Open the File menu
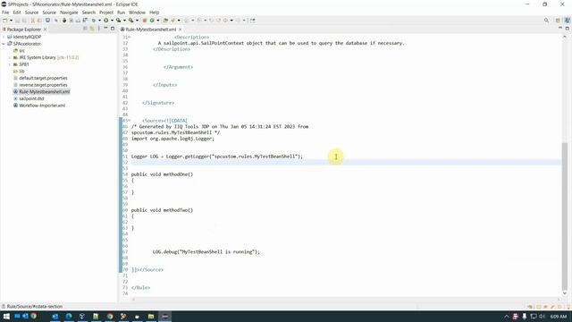Screen dimensions: 572x322 click(x=5, y=13)
